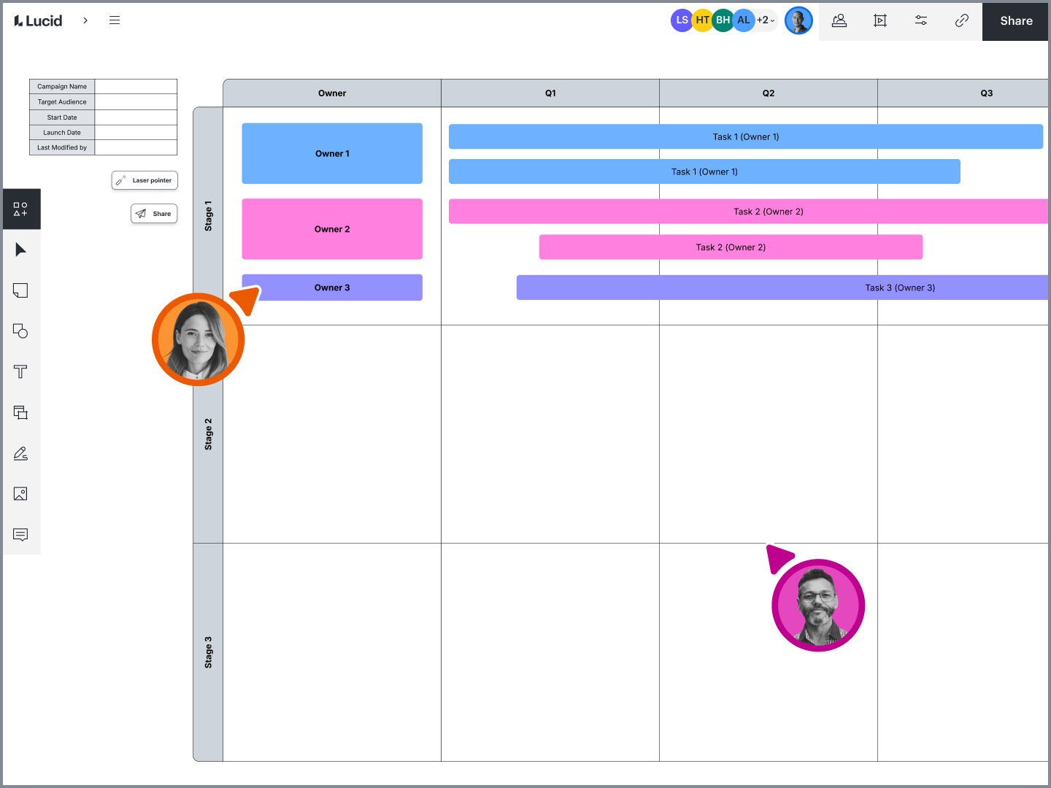Open the Shapes library tool

(x=21, y=209)
